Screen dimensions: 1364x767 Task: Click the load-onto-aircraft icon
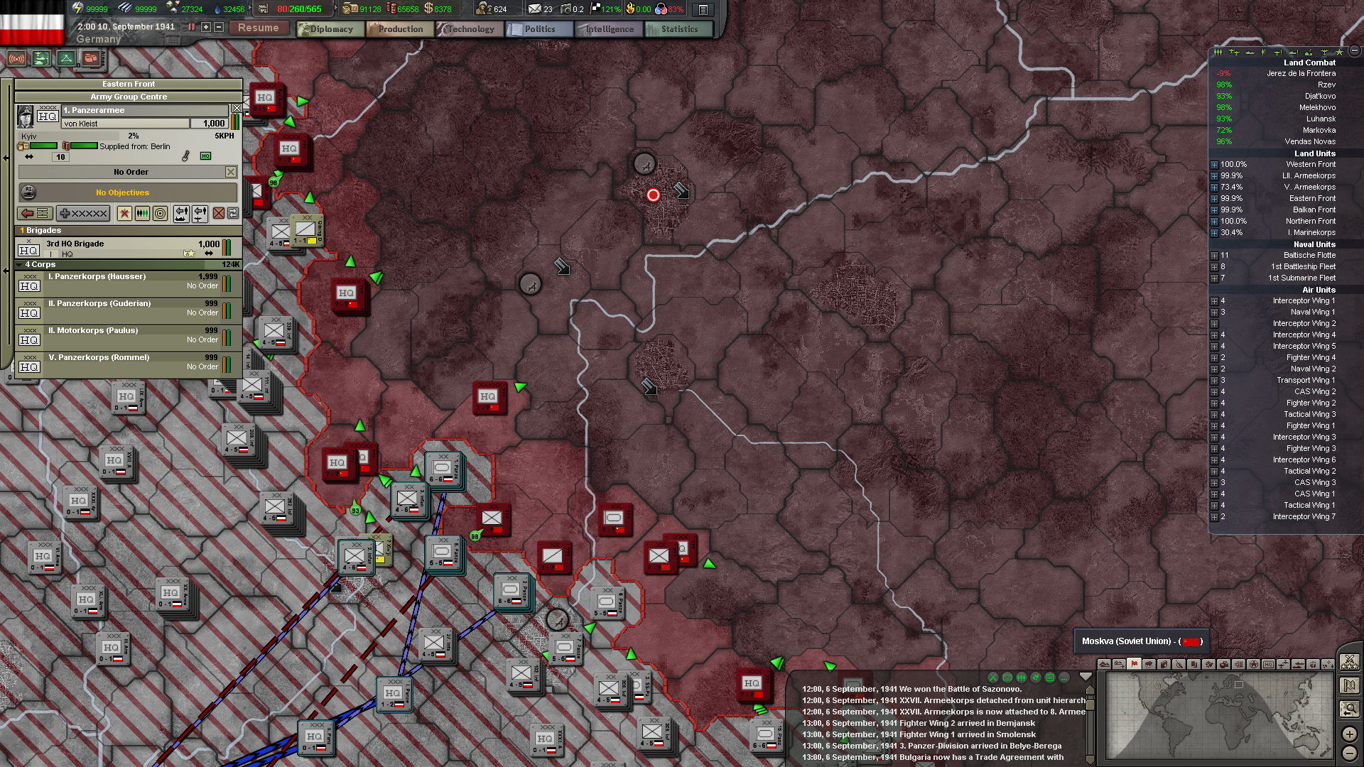coord(200,213)
